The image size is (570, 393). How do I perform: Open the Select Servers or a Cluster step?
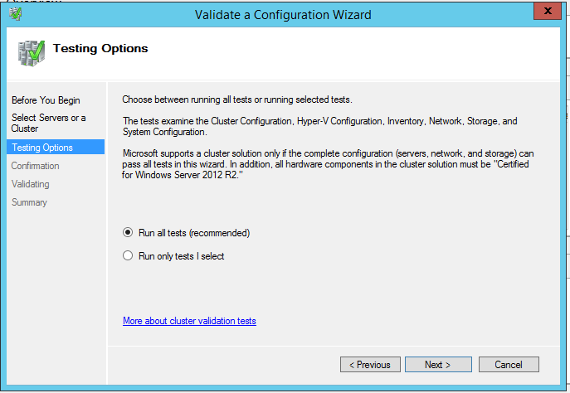(x=48, y=123)
